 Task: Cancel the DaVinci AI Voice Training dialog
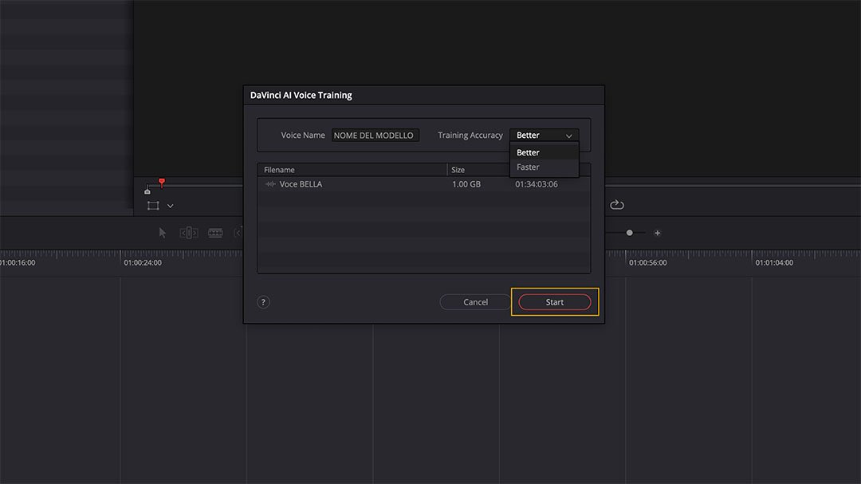(475, 302)
